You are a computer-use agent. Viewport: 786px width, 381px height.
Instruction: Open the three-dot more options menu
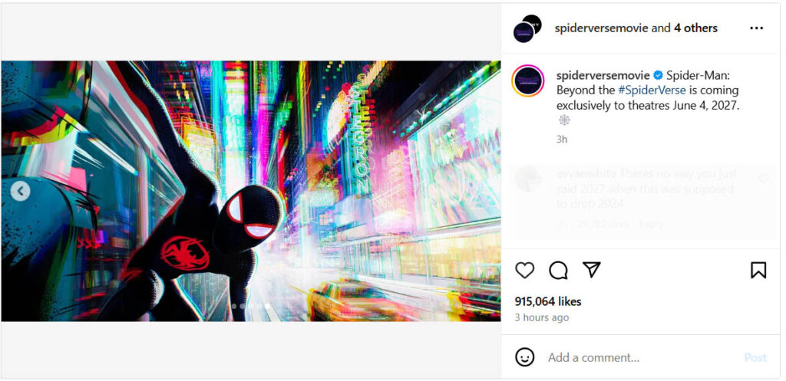pyautogui.click(x=756, y=28)
